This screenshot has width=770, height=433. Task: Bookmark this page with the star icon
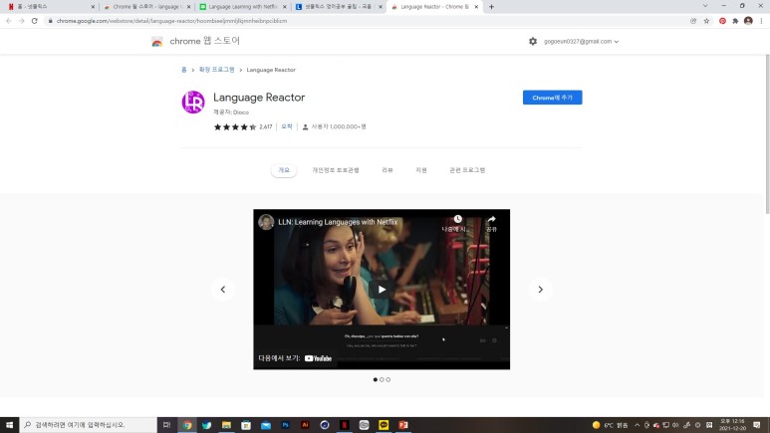706,21
